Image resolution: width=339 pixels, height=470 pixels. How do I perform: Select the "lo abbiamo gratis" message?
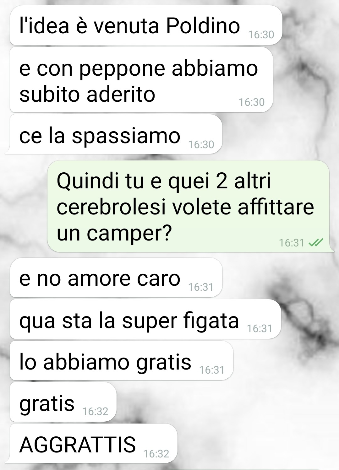pos(122,360)
